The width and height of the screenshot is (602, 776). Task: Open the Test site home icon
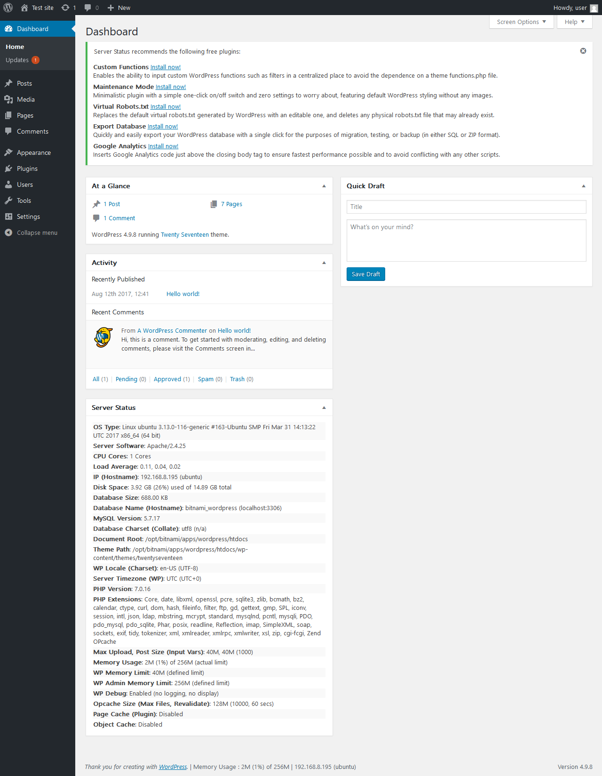point(24,8)
